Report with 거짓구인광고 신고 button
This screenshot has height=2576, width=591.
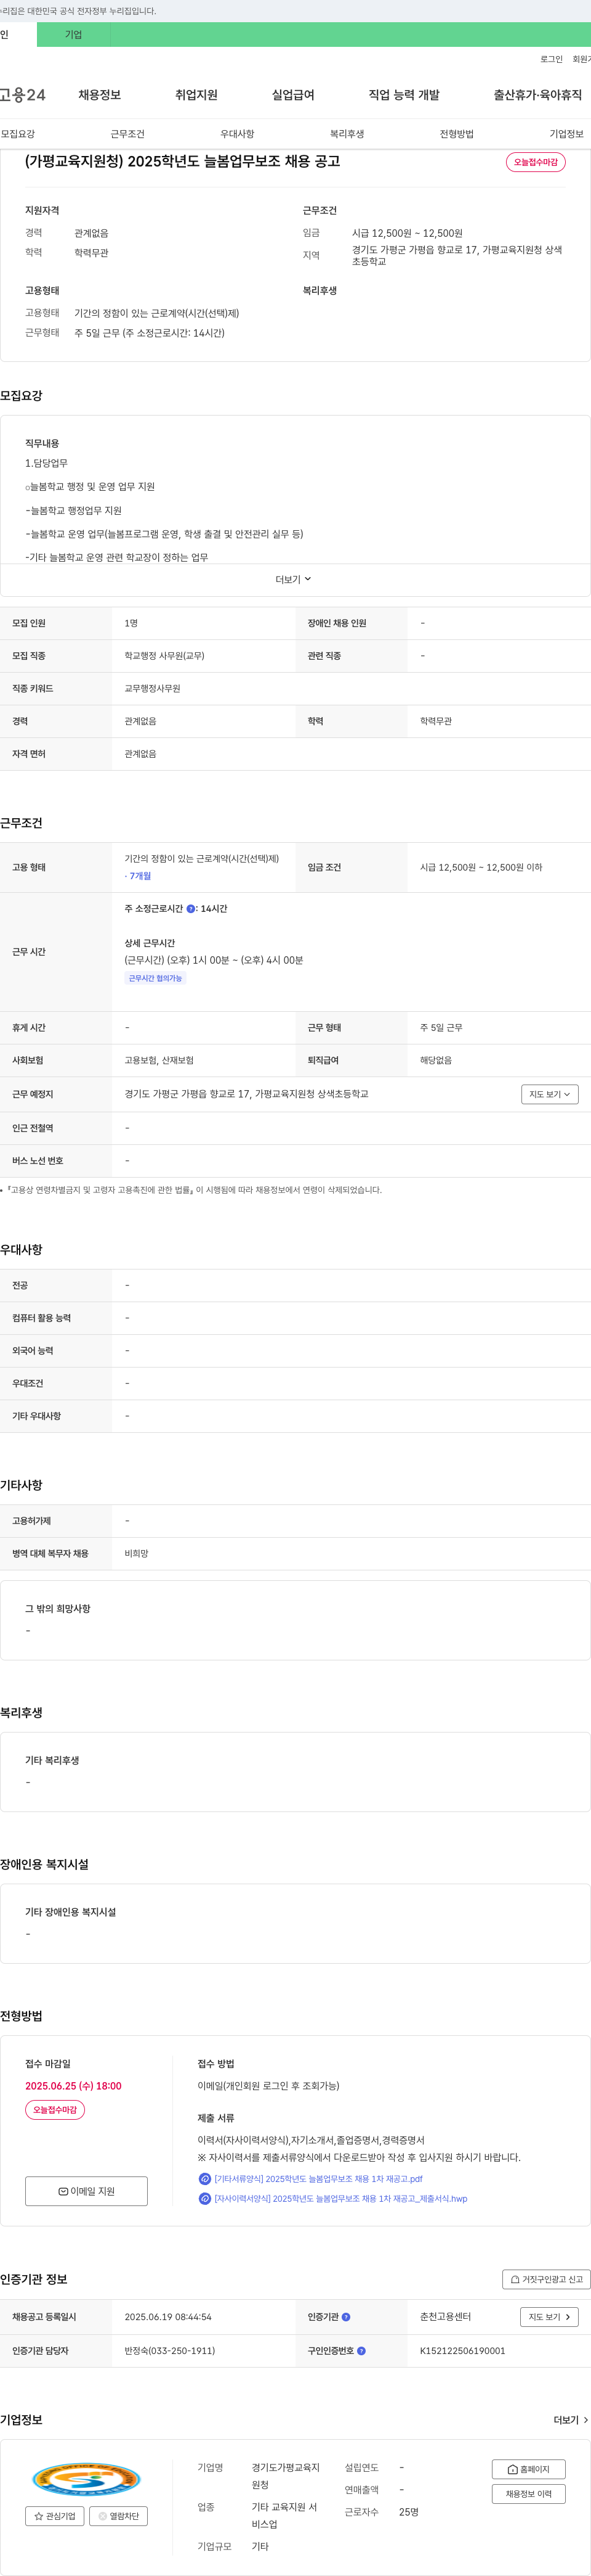(x=546, y=2280)
